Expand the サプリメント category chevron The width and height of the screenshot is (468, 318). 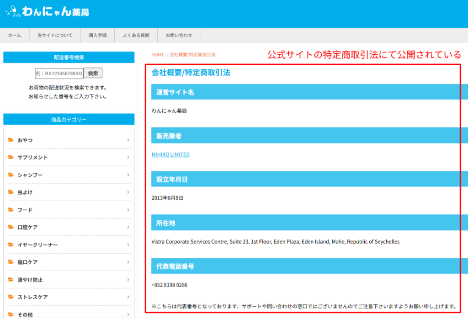click(x=128, y=157)
